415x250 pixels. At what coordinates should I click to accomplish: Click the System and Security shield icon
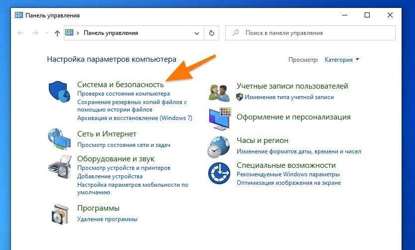(x=59, y=92)
